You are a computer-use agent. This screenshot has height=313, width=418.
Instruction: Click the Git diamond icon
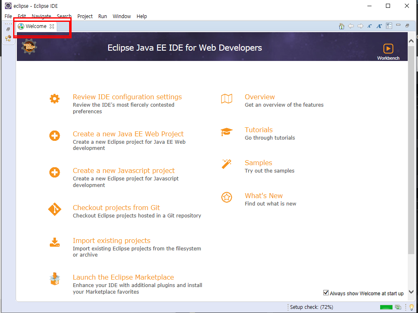click(55, 209)
